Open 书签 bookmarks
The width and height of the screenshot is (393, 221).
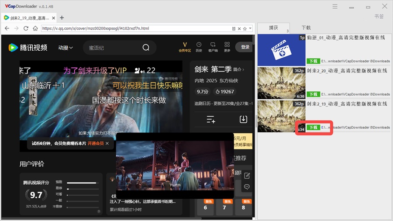[x=379, y=16]
